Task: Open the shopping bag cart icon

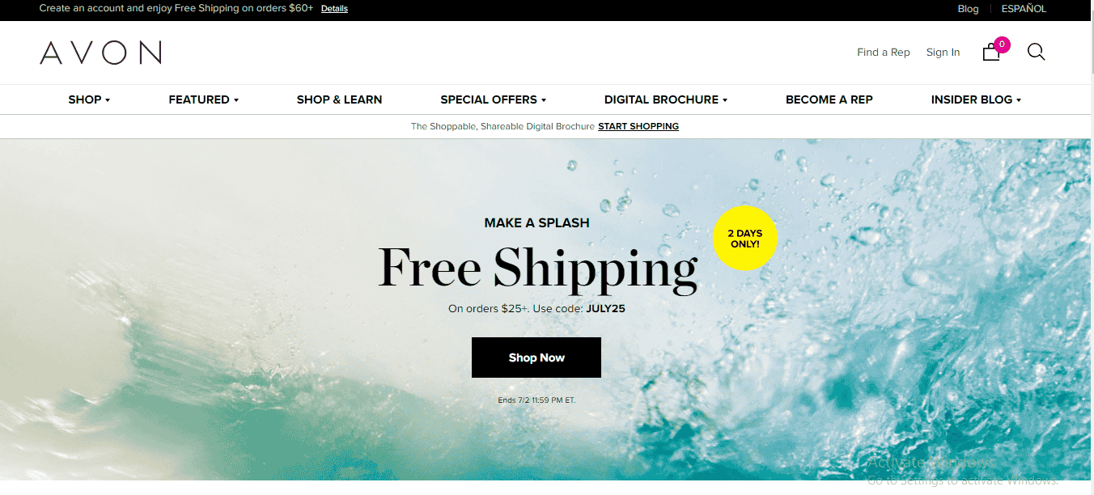Action: tap(991, 53)
